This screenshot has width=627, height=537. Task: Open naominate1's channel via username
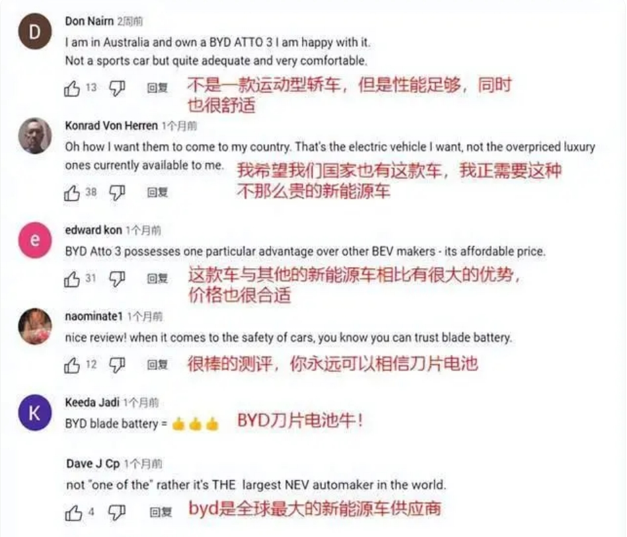point(94,316)
